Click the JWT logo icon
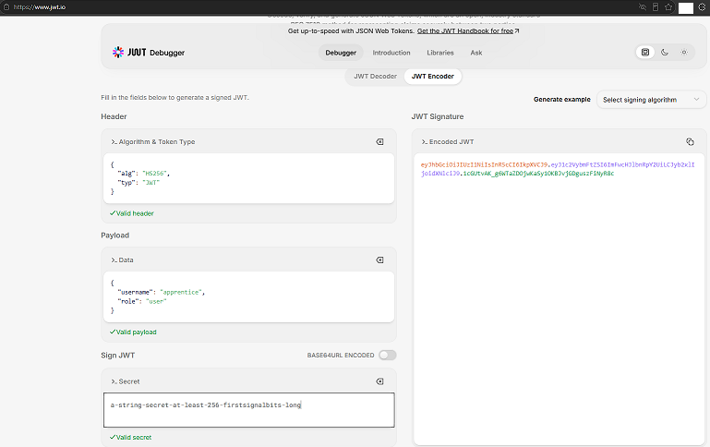 tap(118, 52)
